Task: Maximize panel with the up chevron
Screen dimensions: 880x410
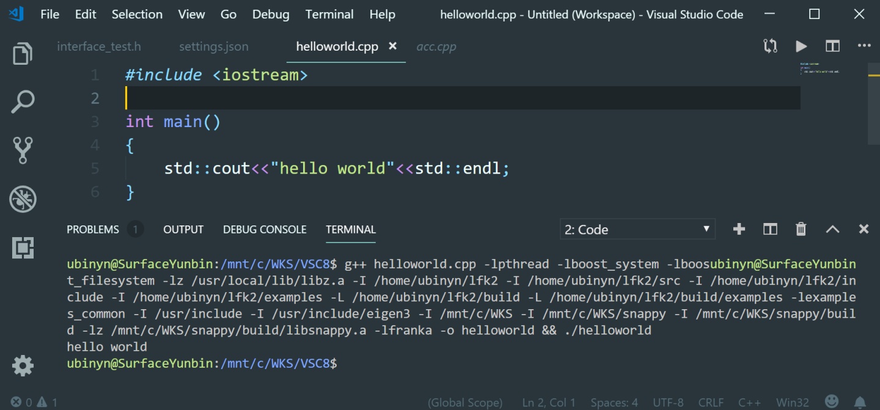Action: tap(832, 229)
